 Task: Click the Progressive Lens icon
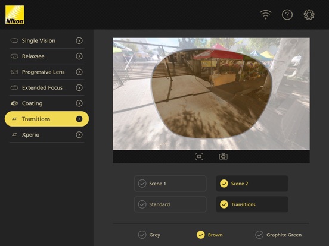14,72
